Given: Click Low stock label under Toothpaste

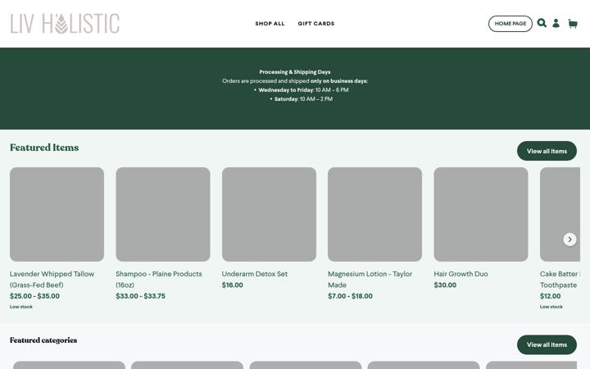Looking at the screenshot, I should 551,307.
